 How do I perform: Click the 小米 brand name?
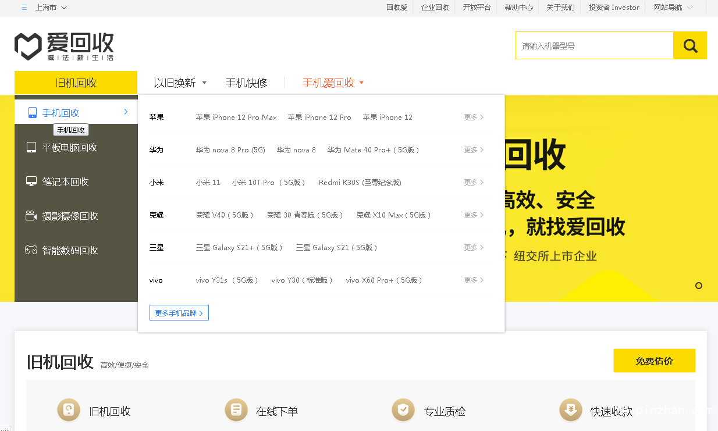click(157, 183)
